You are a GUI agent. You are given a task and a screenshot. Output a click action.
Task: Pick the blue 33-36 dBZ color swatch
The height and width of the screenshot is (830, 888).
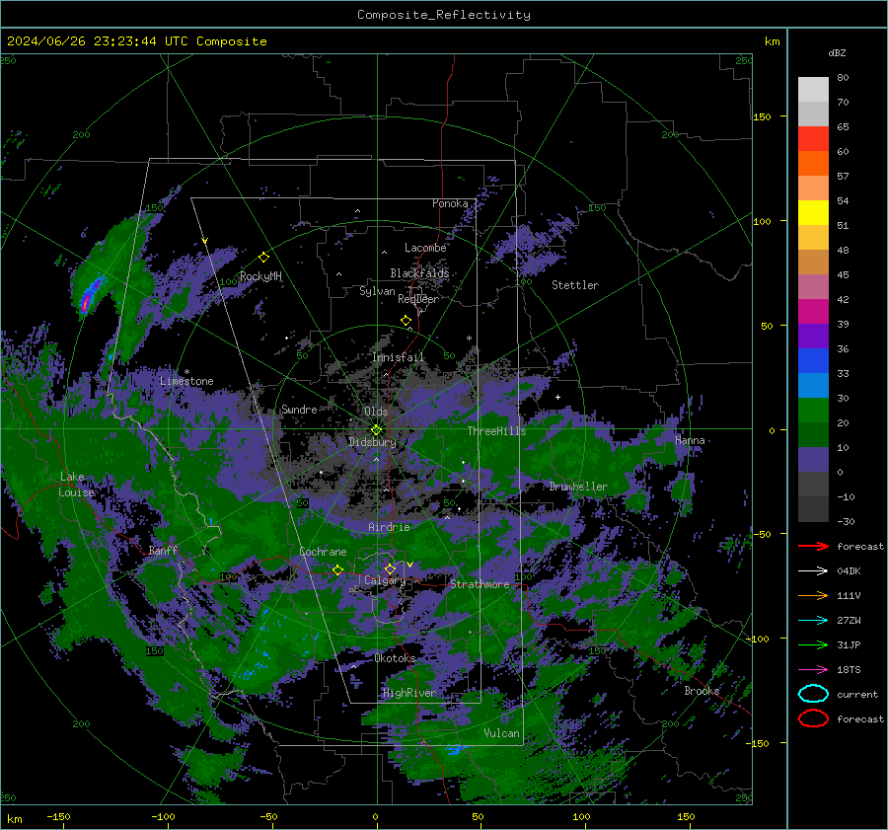813,360
